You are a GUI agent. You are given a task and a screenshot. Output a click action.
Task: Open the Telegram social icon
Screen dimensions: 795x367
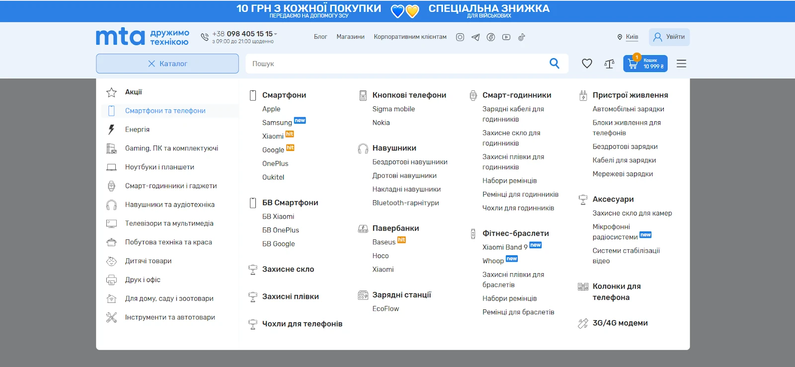coord(476,37)
